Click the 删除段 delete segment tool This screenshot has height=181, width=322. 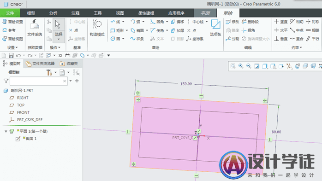[x=250, y=22]
